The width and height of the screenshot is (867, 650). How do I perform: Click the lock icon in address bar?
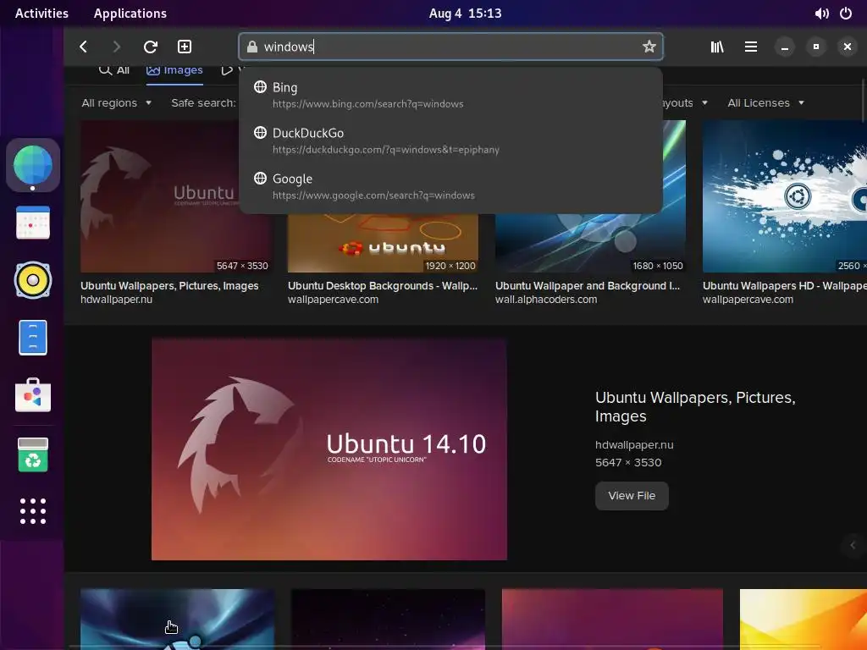pos(252,47)
